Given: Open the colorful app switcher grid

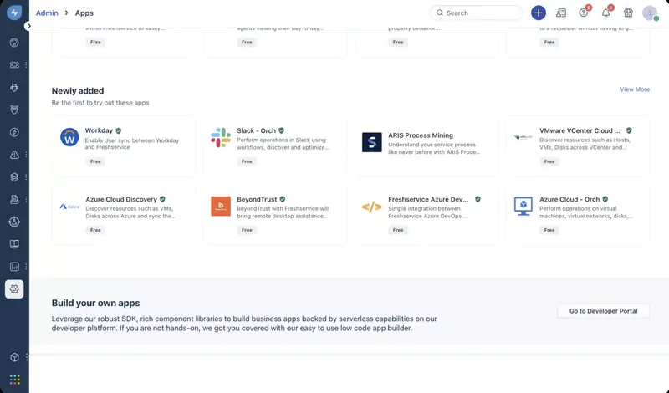Looking at the screenshot, I should (14, 380).
